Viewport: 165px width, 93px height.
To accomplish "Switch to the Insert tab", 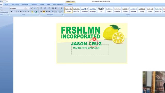I will click(x=6, y=4).
